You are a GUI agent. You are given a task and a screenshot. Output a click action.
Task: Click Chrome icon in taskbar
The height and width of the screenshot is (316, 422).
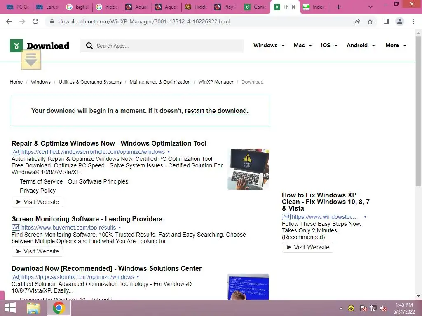pos(59,308)
